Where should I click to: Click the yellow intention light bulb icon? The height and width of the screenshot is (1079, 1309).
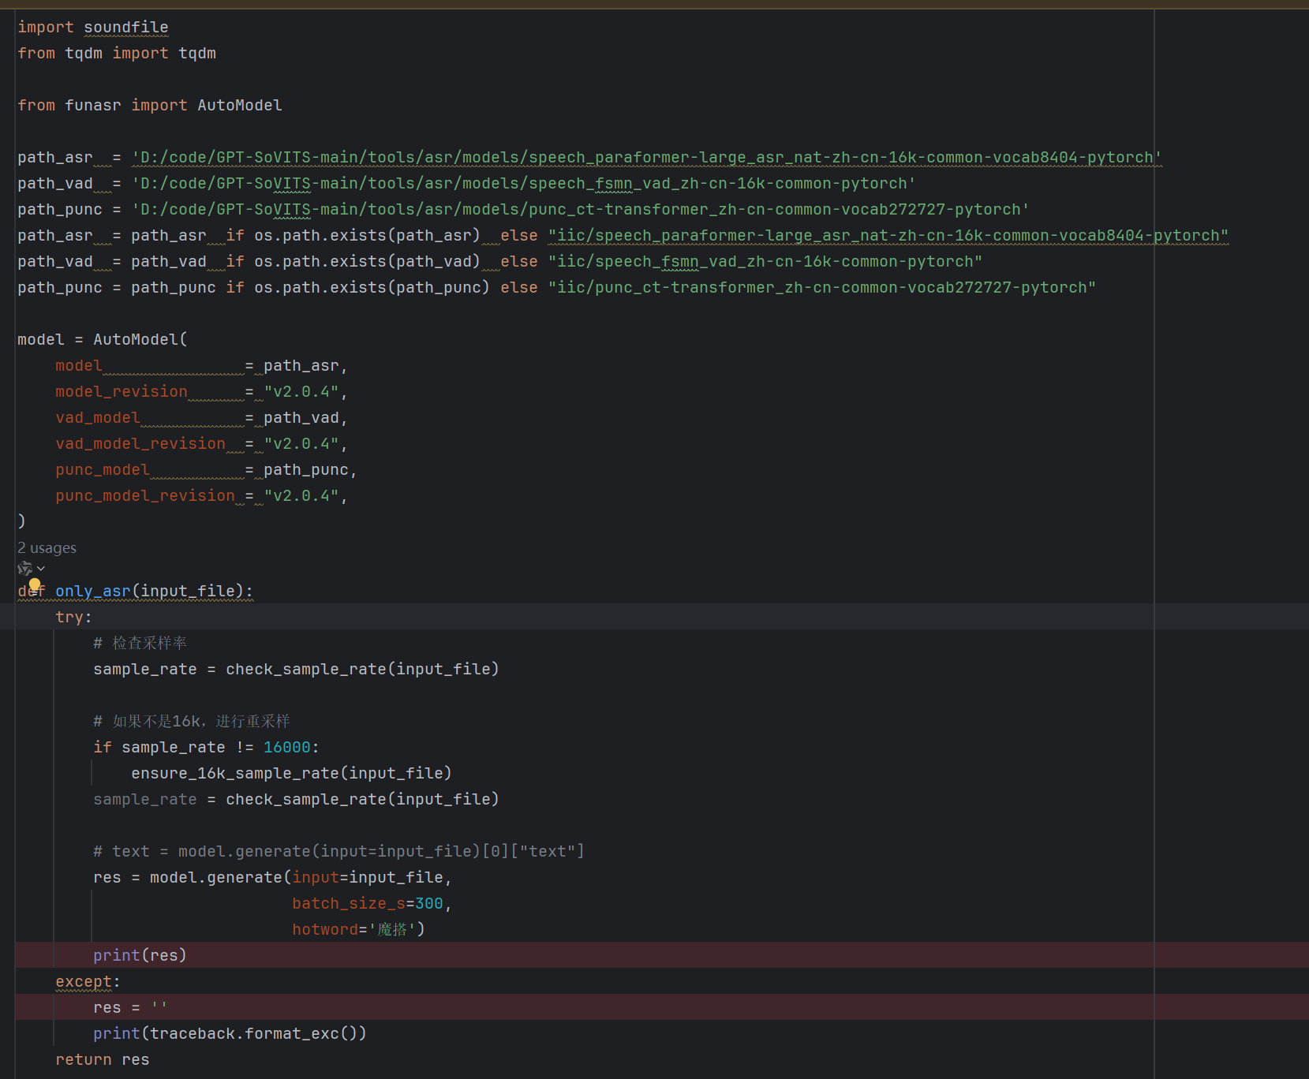point(35,584)
